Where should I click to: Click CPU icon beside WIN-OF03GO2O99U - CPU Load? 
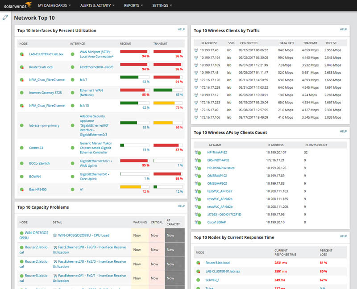55,235
